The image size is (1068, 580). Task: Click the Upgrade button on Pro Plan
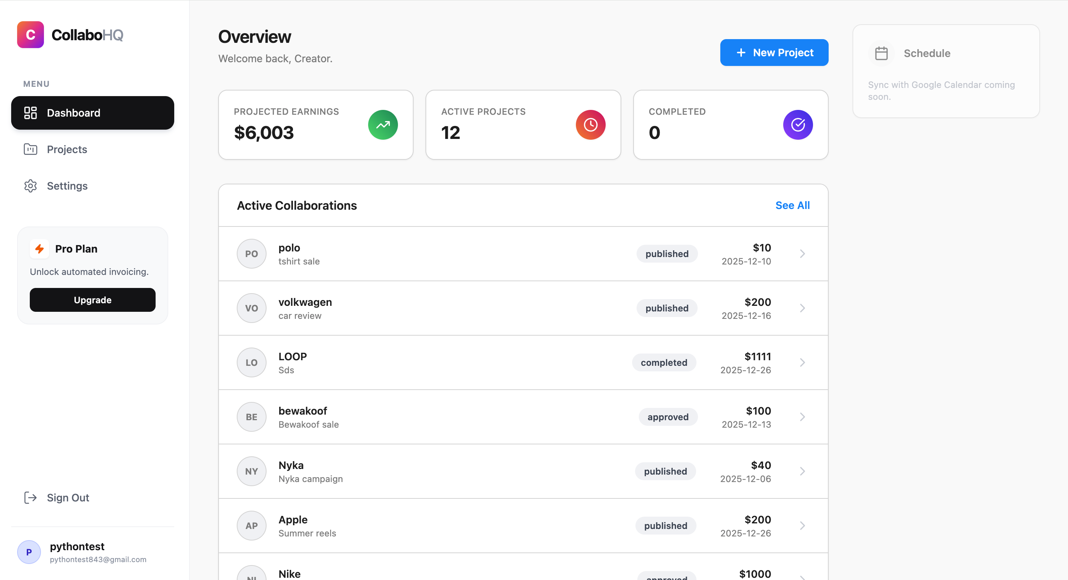92,299
